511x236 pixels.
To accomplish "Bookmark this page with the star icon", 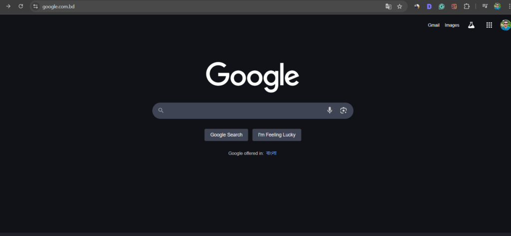I will 400,6.
